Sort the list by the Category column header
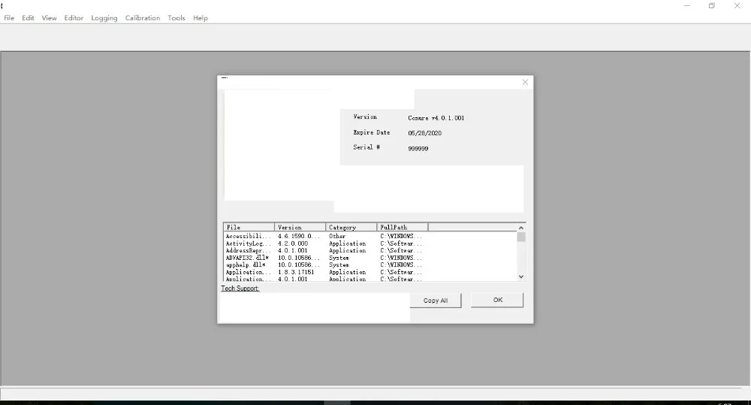This screenshot has height=405, width=751. tap(351, 227)
